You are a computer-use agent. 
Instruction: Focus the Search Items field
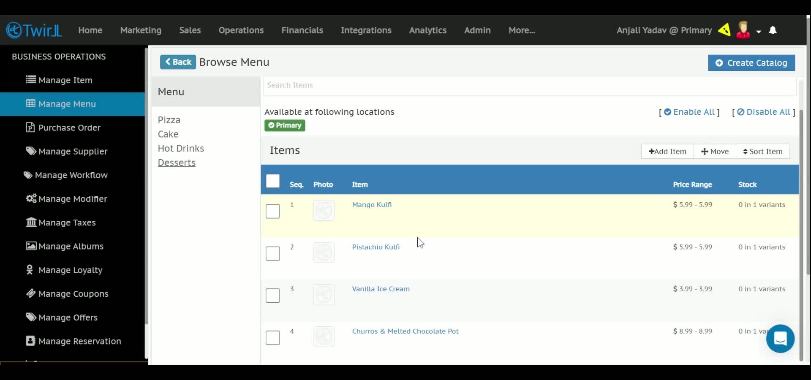pos(530,85)
